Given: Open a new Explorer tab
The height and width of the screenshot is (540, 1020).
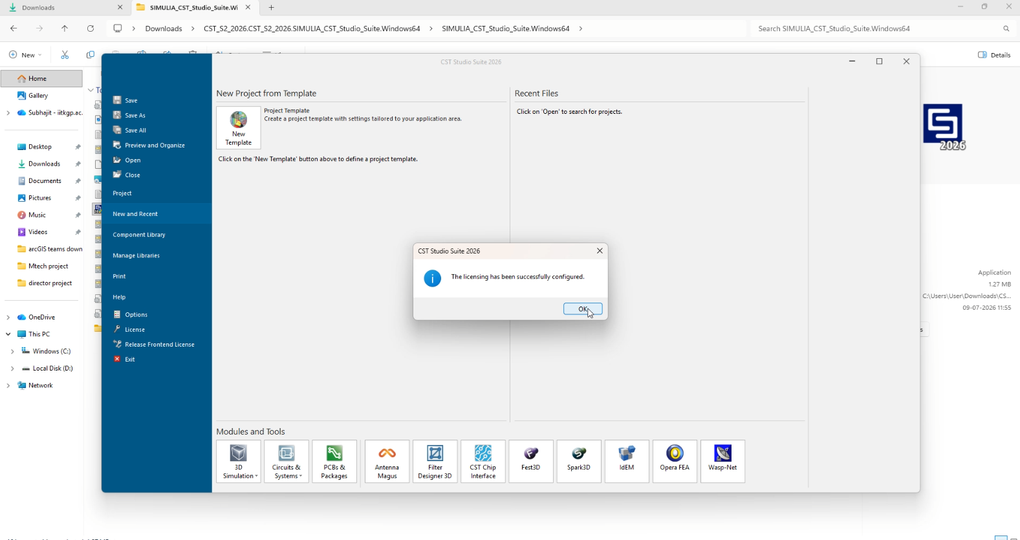Looking at the screenshot, I should tap(272, 8).
